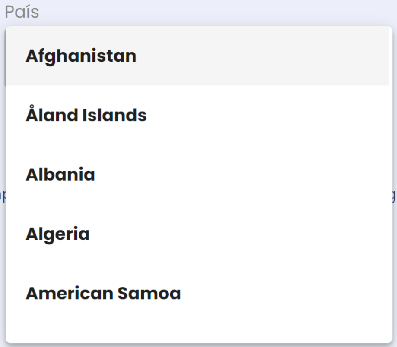The width and height of the screenshot is (397, 347).
Task: Set País to American Samoa
Action: click(x=103, y=294)
